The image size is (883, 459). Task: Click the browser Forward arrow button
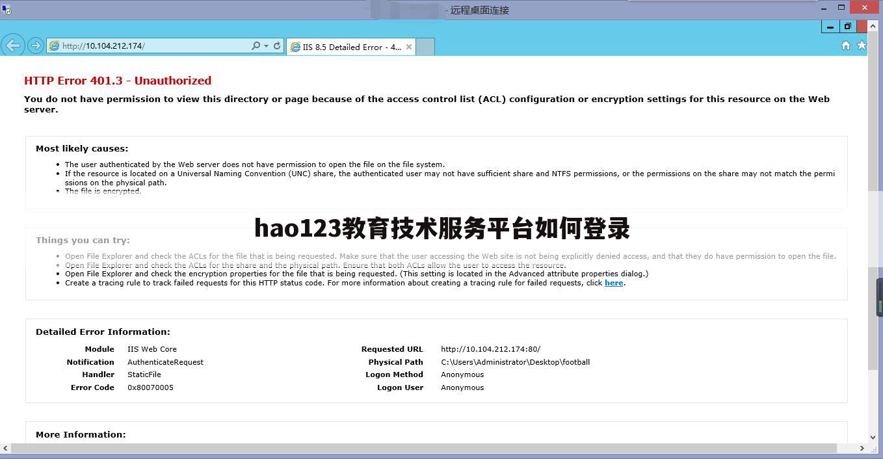click(x=36, y=46)
